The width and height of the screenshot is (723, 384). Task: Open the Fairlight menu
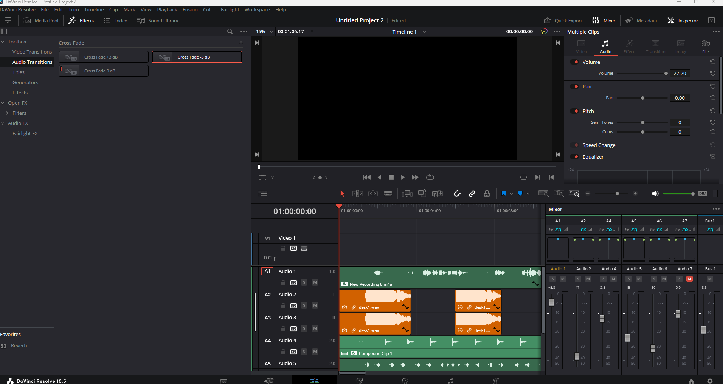click(230, 9)
